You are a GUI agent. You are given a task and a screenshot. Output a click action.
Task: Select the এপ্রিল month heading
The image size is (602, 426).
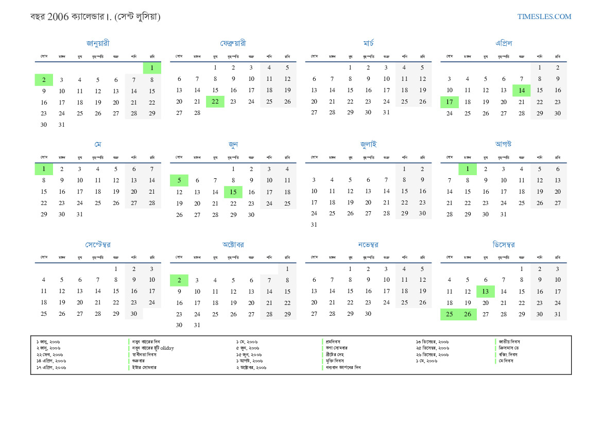(503, 43)
